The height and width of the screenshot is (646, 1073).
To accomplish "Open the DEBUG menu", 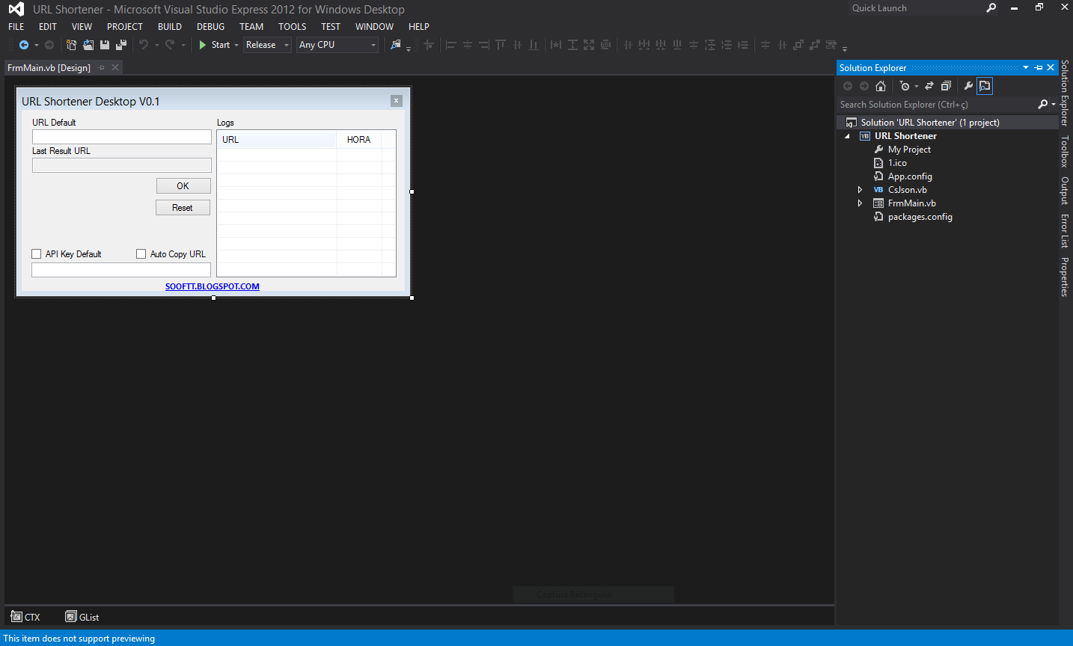I will tap(211, 26).
